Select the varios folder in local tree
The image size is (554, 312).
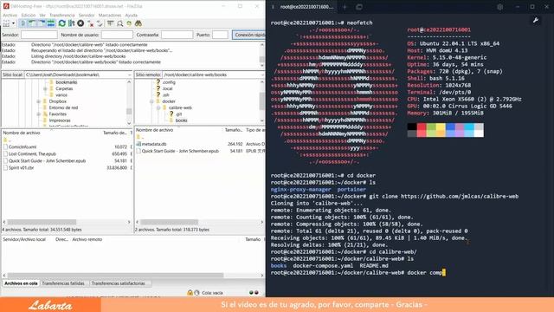pos(61,94)
